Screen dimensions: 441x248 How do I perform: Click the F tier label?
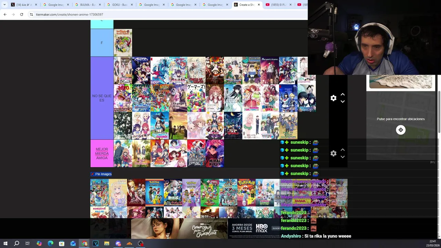point(102,43)
